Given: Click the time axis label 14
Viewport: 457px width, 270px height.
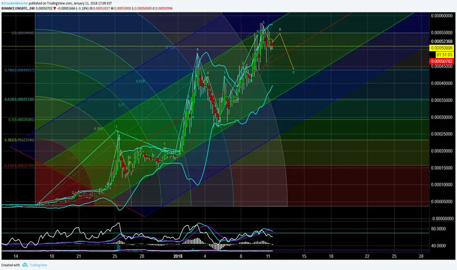Looking at the screenshot, I should pyautogui.click(x=16, y=256).
